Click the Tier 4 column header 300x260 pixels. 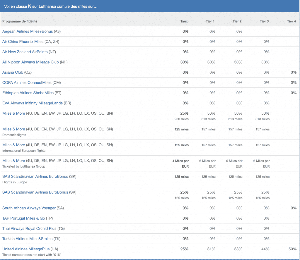point(292,21)
